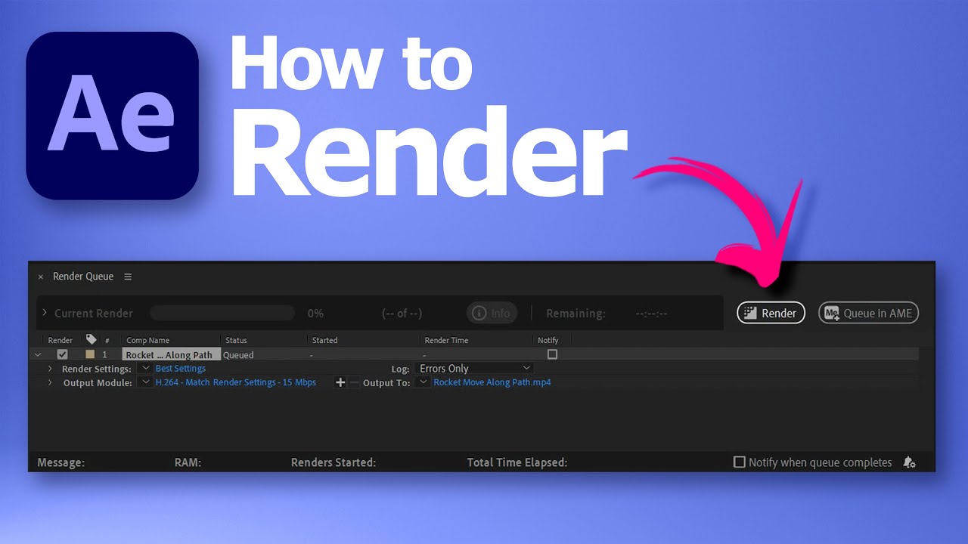This screenshot has height=544, width=968.
Task: Click the label tag column icon
Action: [92, 339]
